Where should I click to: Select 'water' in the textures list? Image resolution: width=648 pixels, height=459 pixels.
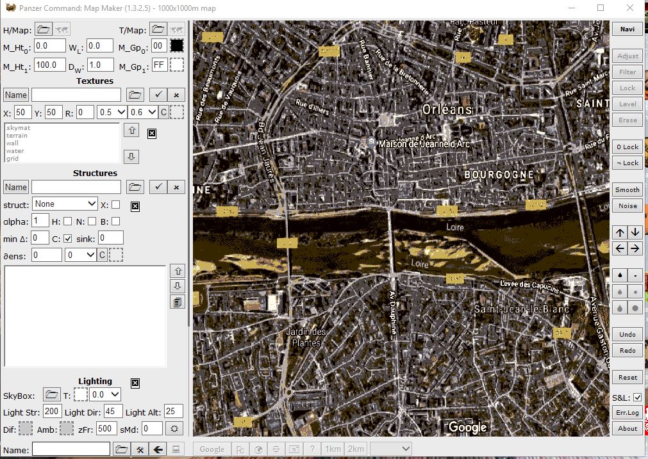pyautogui.click(x=15, y=150)
